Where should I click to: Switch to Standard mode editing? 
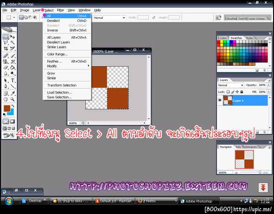5,121
